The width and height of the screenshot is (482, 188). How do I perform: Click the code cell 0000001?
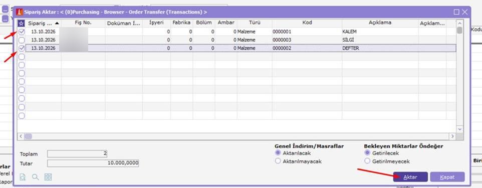307,32
